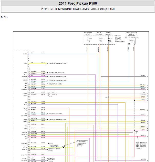Click "COOLING FANS SYSTEM" on the WHT/BLU wire
The height and width of the screenshot is (162, 155).
tap(55, 84)
